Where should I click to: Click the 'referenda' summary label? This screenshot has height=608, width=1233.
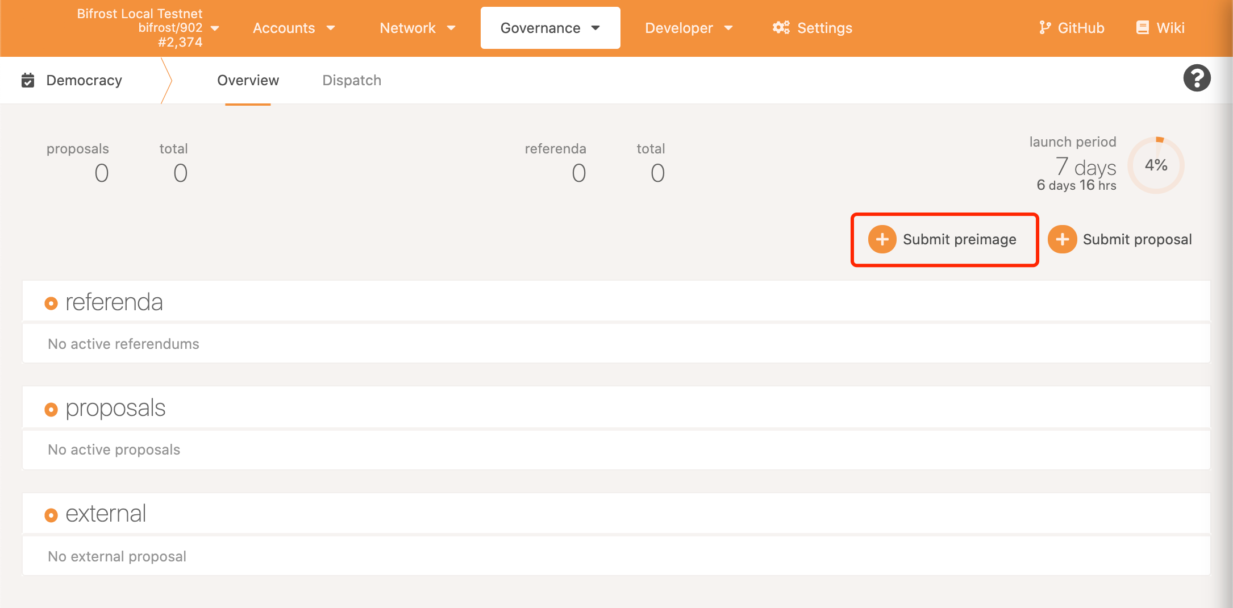click(x=555, y=148)
